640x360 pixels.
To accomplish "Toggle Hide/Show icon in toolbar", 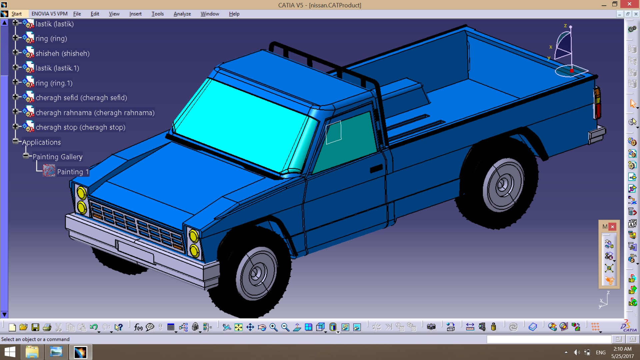I will (x=345, y=327).
